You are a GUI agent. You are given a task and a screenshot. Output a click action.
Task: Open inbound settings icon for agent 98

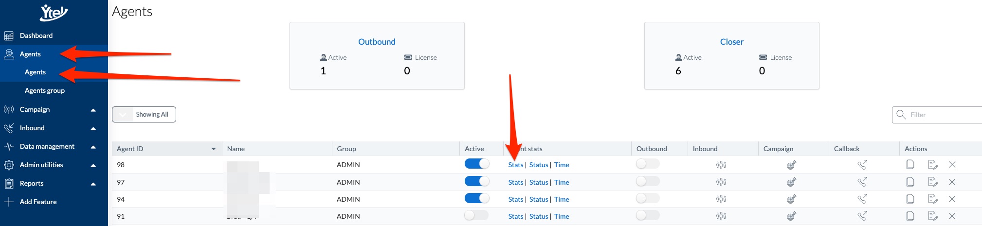click(721, 165)
